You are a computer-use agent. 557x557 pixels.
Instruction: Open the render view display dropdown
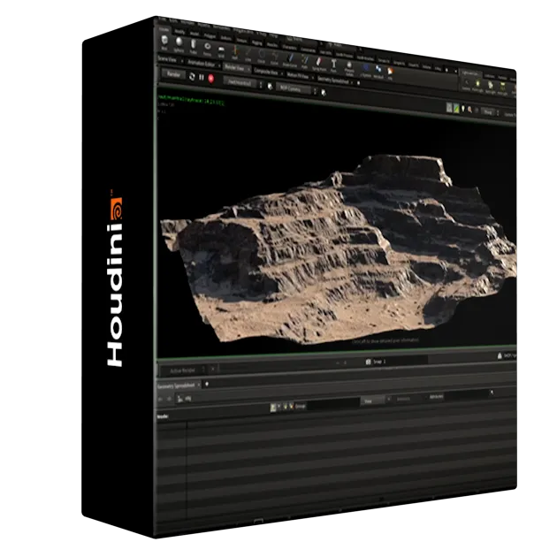coord(490,112)
